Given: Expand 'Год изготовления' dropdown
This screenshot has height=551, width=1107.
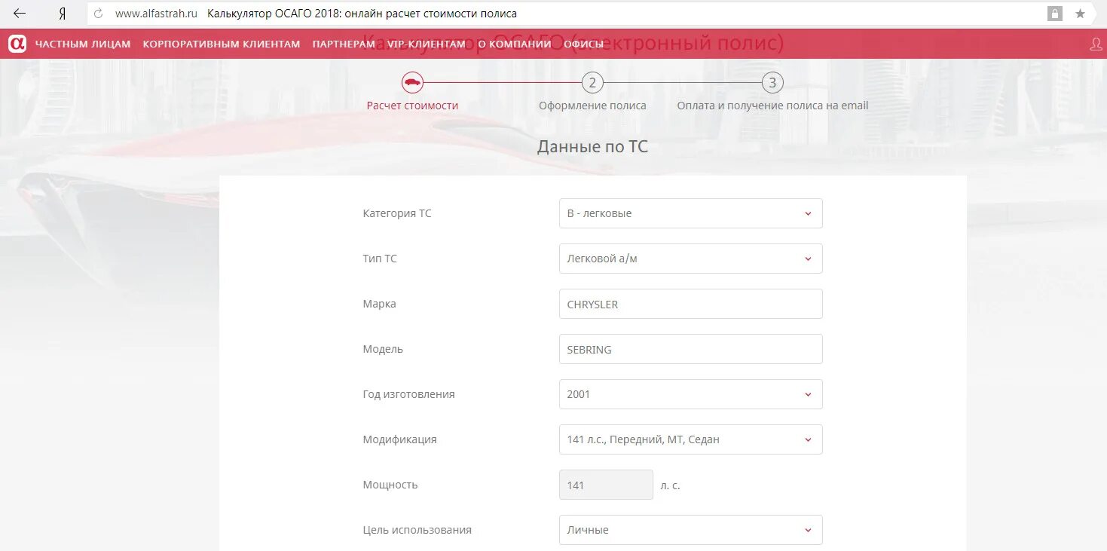Looking at the screenshot, I should (691, 394).
